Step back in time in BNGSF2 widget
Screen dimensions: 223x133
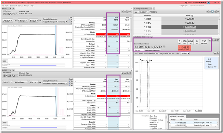(16, 82)
